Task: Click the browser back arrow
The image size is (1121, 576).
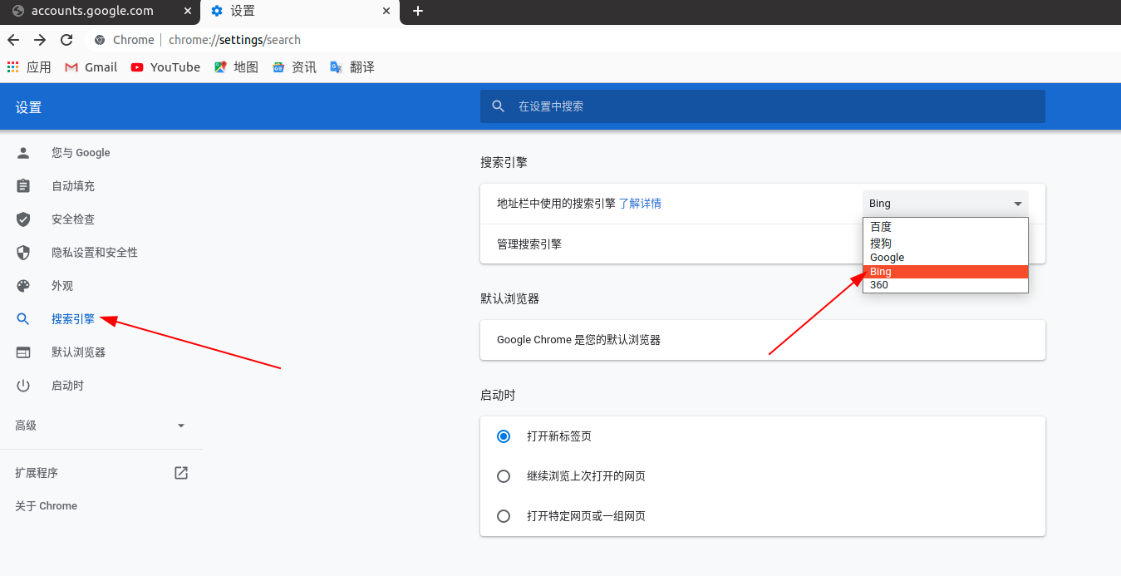Action: 13,40
